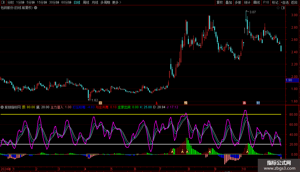Click the red $ dividend marker
This screenshot has width=300, height=172.
(x=157, y=103)
